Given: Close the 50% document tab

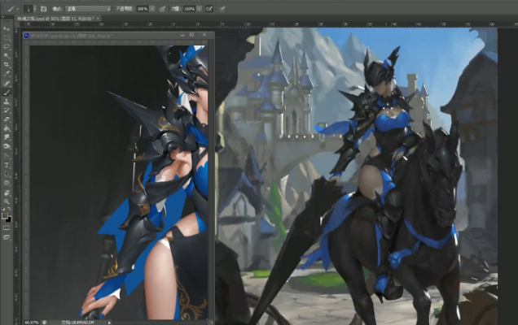Looking at the screenshot, I should tap(98, 19).
